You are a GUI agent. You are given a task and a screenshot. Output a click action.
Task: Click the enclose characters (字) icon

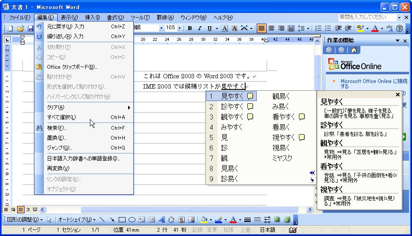(x=400, y=28)
